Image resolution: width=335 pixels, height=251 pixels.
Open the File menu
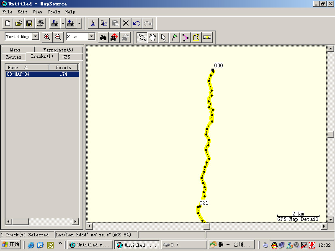click(7, 12)
